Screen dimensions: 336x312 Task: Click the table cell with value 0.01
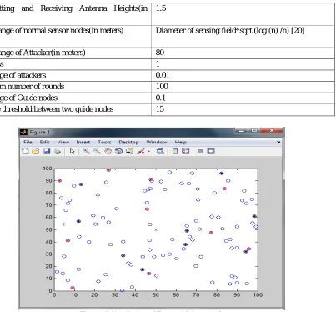tap(243, 76)
